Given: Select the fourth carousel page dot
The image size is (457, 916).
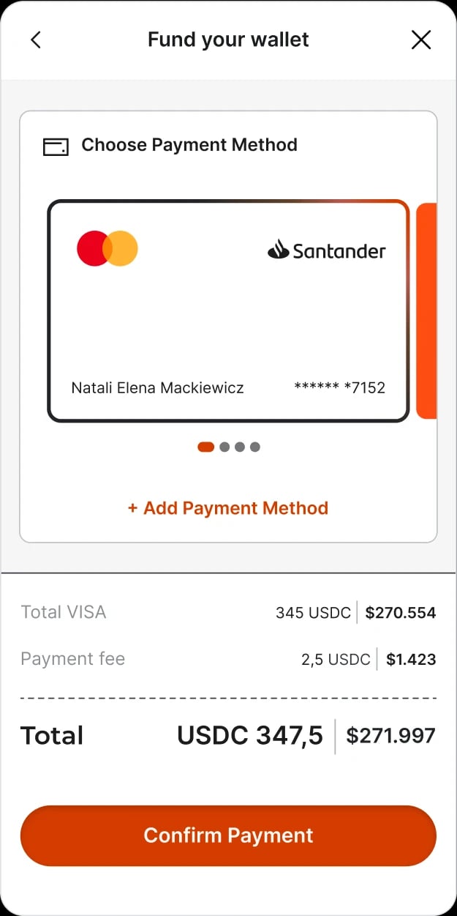Looking at the screenshot, I should 255,447.
